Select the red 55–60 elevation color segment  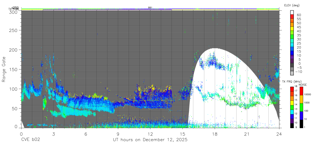coord(292,17)
